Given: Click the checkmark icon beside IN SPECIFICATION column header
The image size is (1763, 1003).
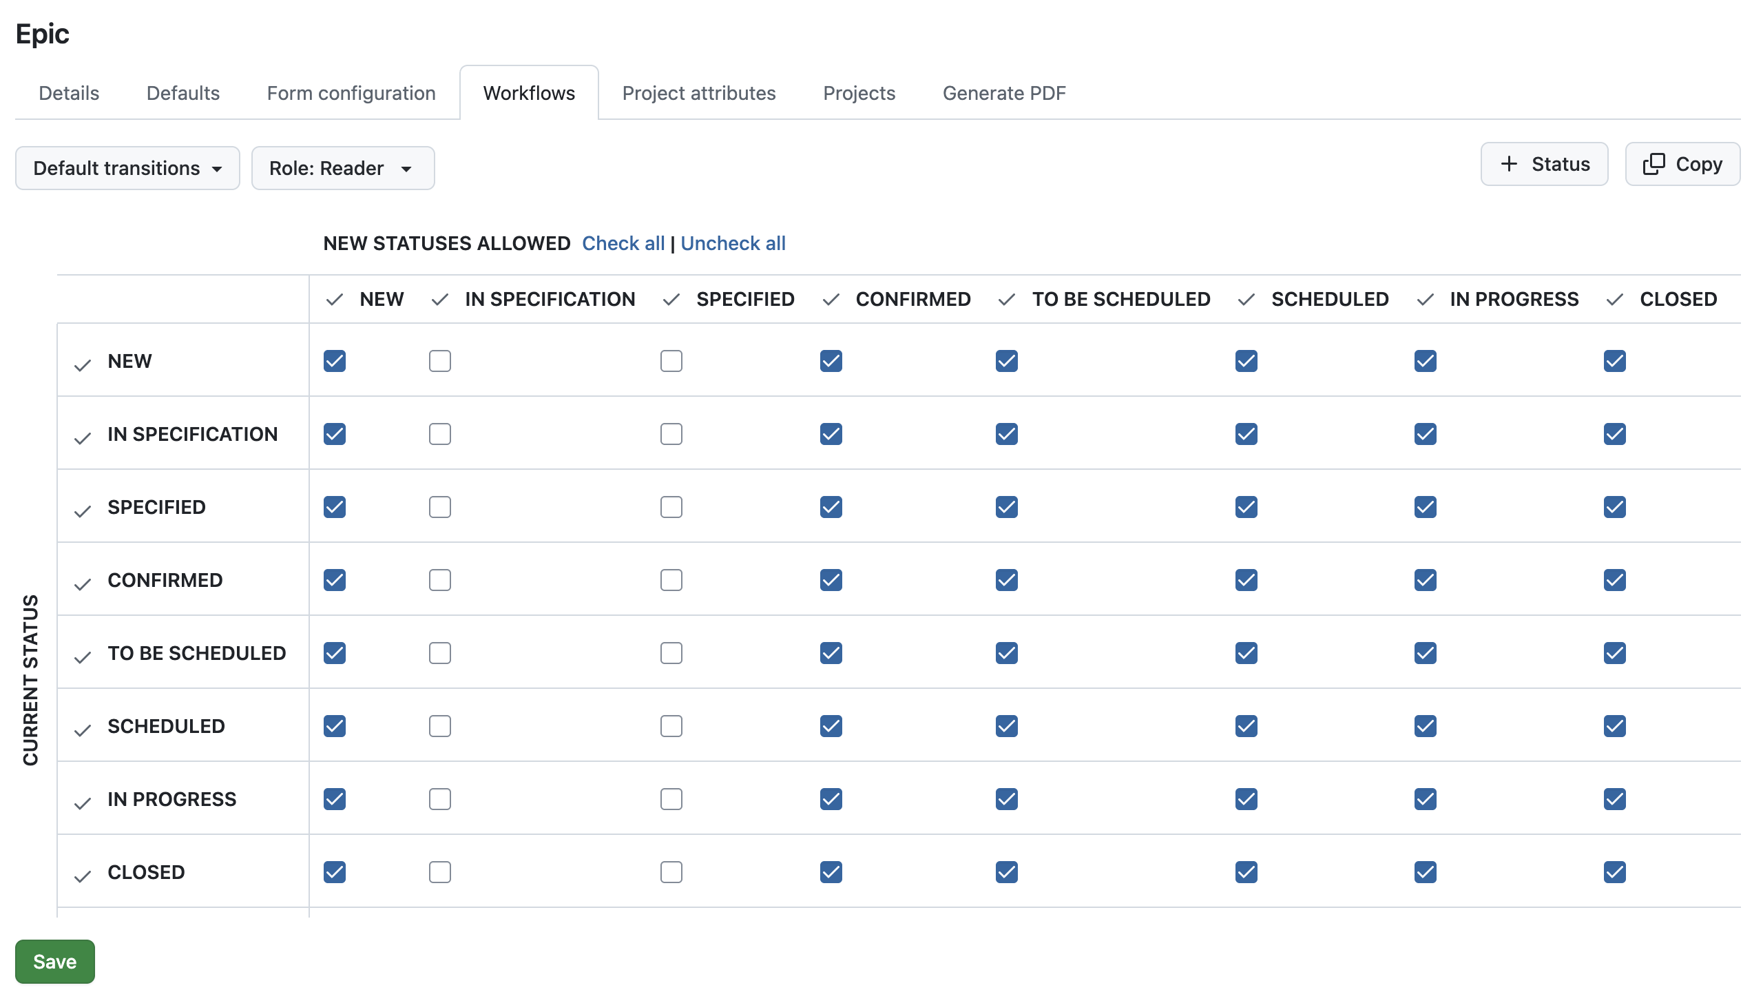Looking at the screenshot, I should coord(440,300).
